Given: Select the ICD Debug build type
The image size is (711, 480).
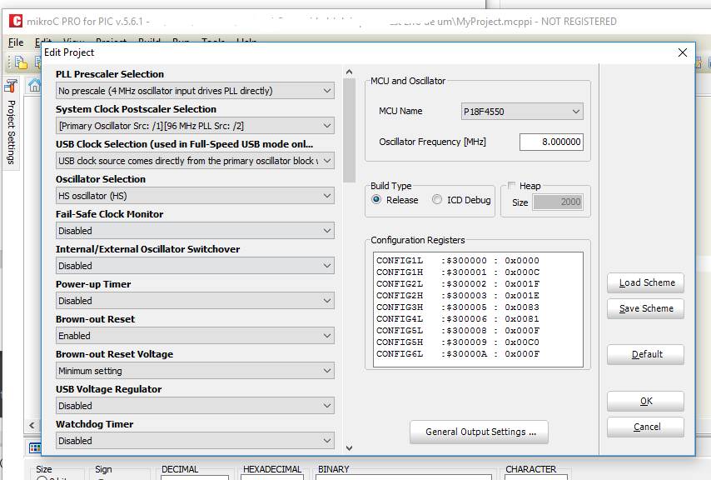Looking at the screenshot, I should 436,200.
